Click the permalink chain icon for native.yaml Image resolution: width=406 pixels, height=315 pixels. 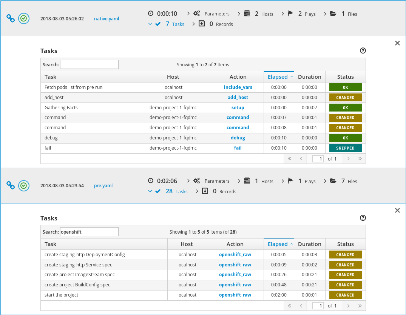(11, 18)
